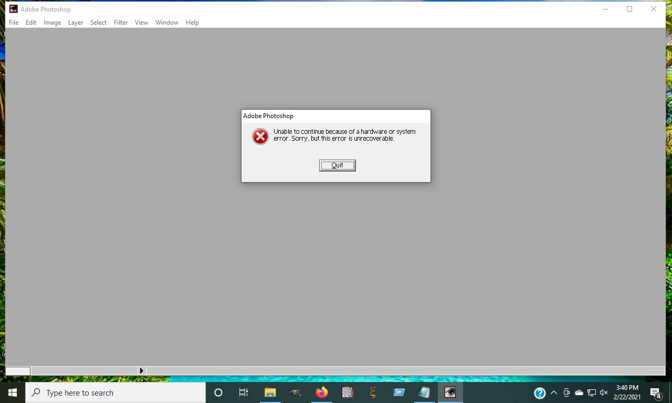Launch Firefox from the taskbar

click(321, 393)
